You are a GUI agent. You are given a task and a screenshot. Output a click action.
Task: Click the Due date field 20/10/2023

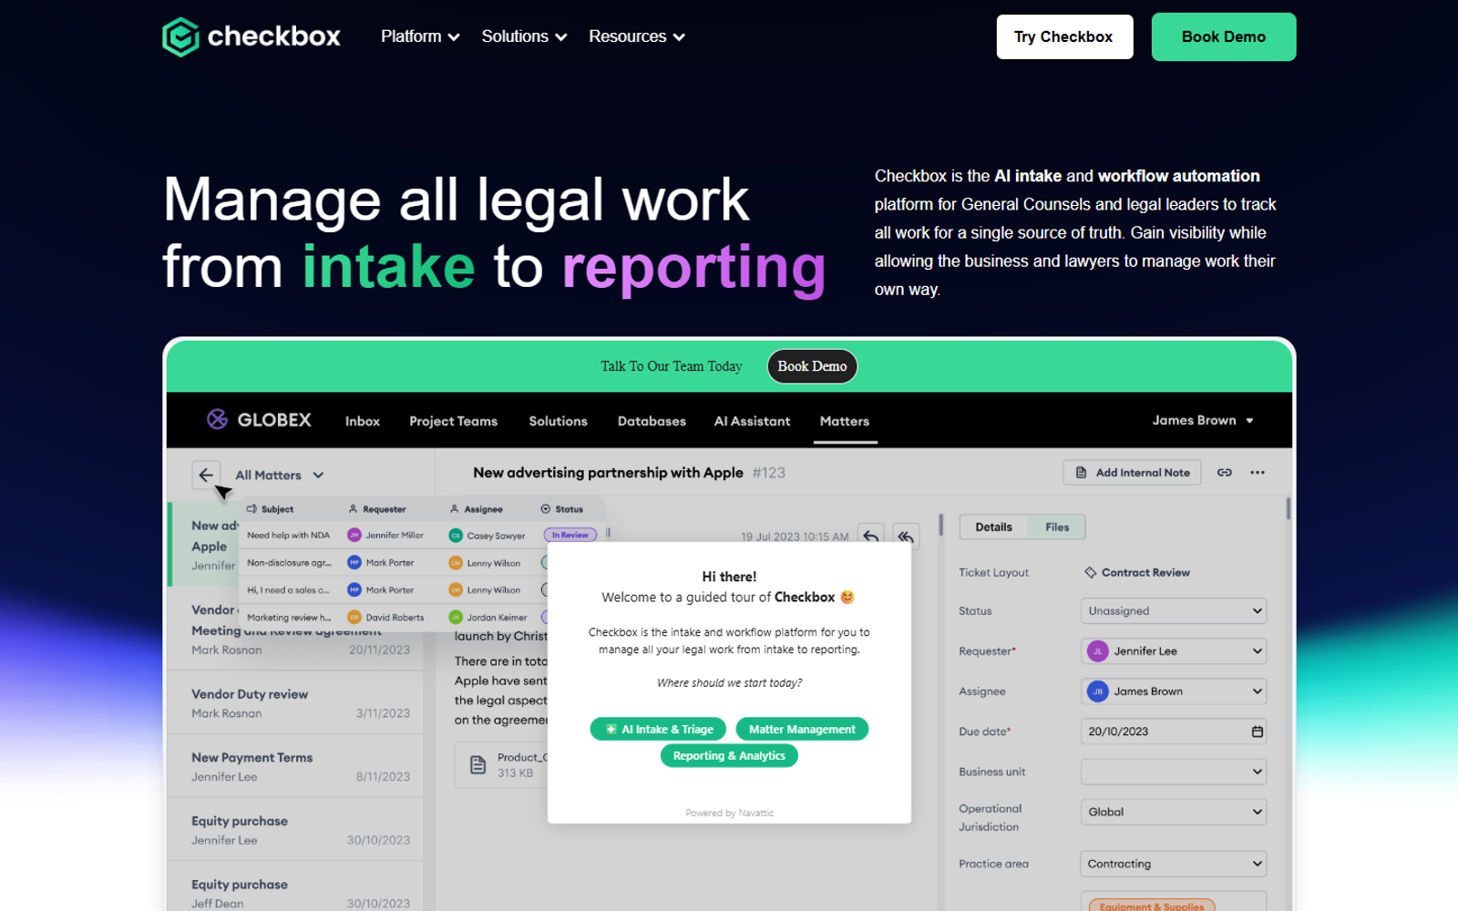click(x=1174, y=732)
